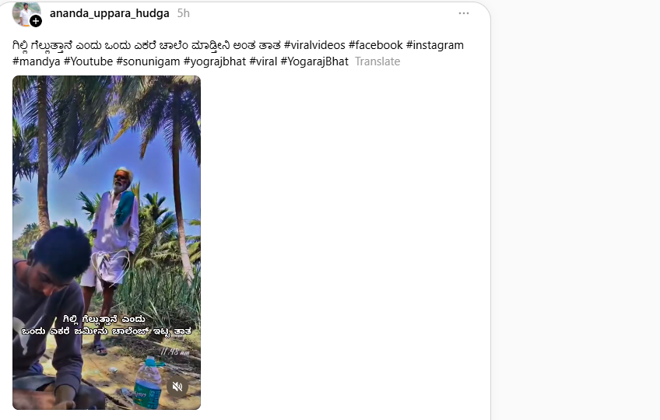660x420 pixels.
Task: Open the #mandya hashtag
Action: pos(37,61)
